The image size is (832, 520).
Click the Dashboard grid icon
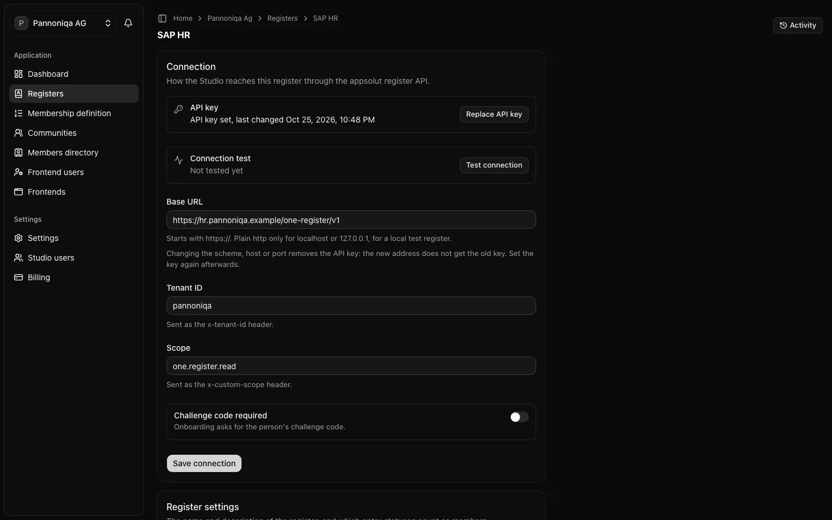coord(18,74)
